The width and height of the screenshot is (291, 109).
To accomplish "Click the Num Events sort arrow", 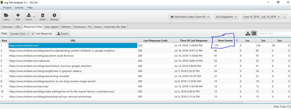I will (x=237, y=40).
